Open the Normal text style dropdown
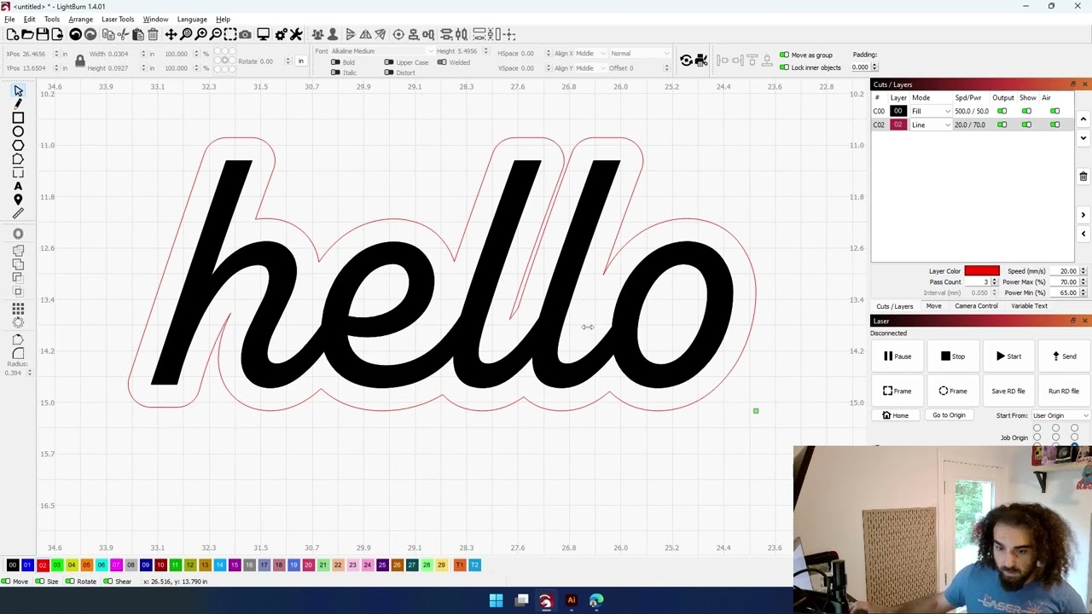The width and height of the screenshot is (1092, 614). pyautogui.click(x=640, y=54)
